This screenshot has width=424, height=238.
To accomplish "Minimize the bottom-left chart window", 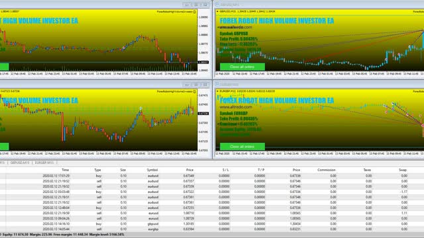I will [x=187, y=85].
